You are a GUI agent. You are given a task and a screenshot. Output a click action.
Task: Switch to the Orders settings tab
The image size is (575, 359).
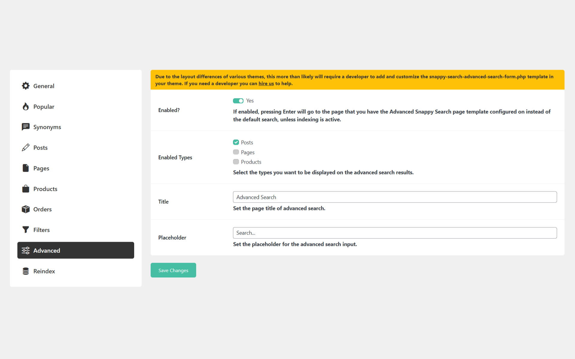43,209
